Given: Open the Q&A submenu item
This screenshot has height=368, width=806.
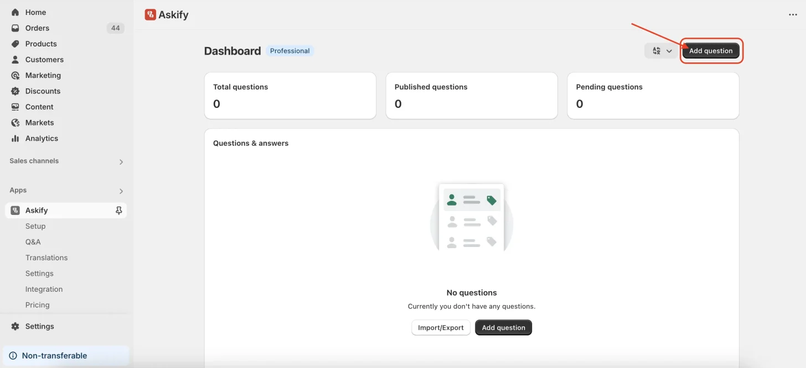Looking at the screenshot, I should click(33, 242).
